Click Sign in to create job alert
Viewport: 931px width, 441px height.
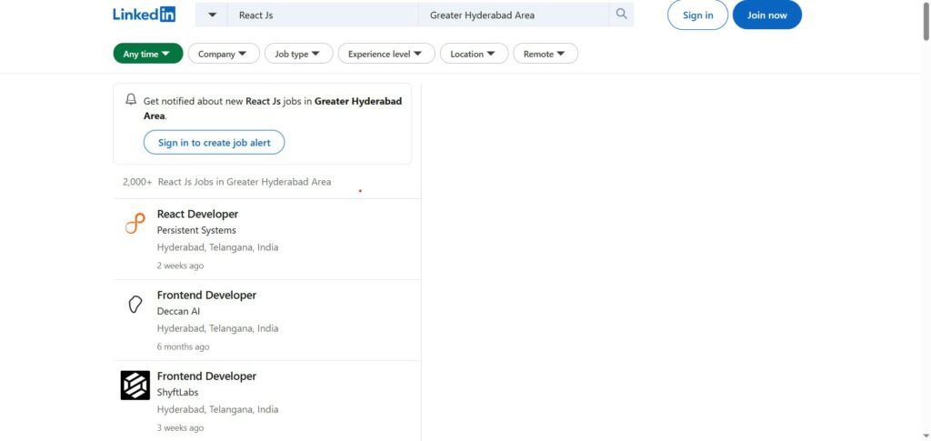point(215,143)
